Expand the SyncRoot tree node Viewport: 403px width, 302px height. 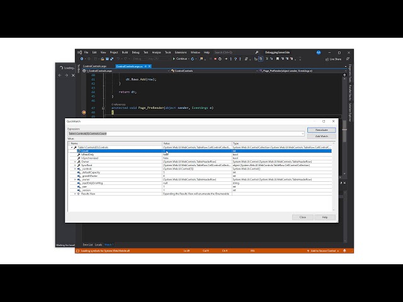[x=74, y=165]
